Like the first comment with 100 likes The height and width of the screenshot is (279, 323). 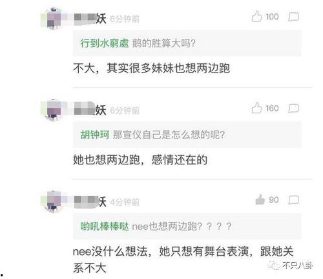point(256,16)
